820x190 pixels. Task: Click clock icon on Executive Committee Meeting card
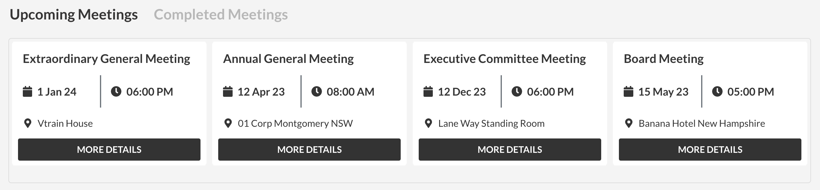click(517, 91)
